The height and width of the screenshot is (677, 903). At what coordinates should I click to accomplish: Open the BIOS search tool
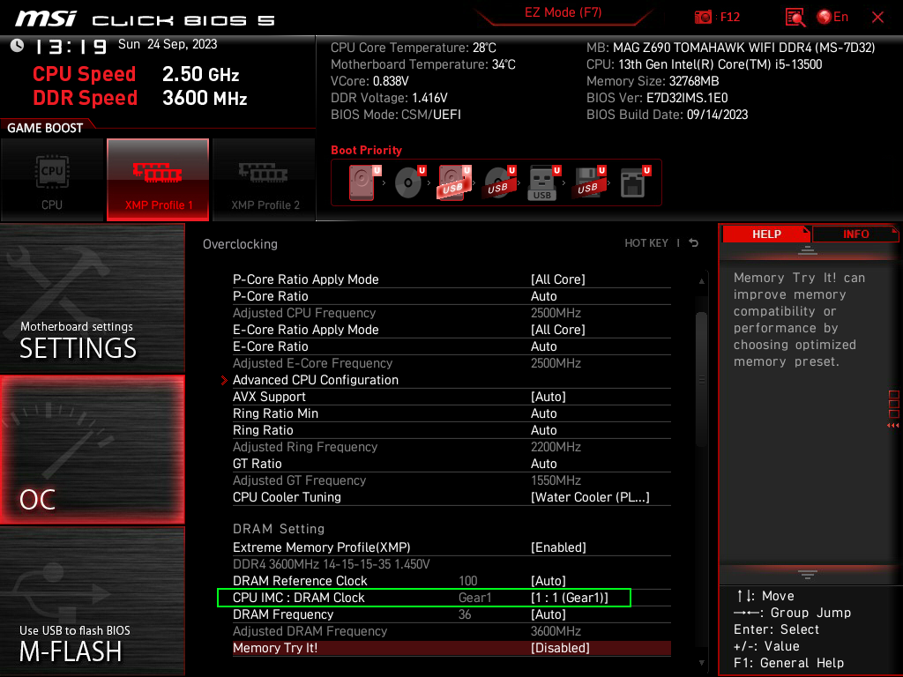(795, 17)
